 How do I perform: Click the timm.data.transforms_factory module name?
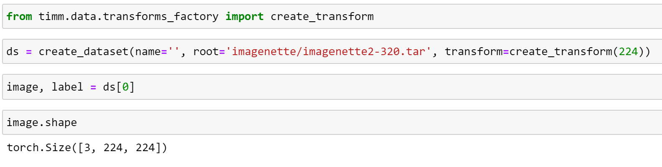pyautogui.click(x=128, y=17)
